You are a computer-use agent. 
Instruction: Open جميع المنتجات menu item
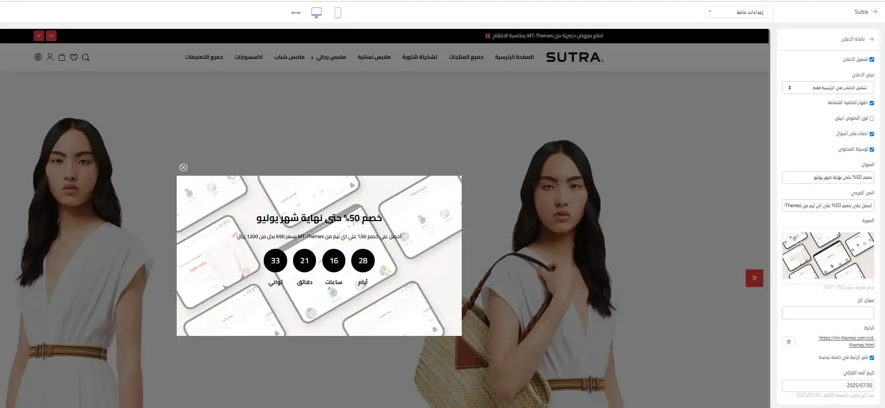tap(465, 57)
